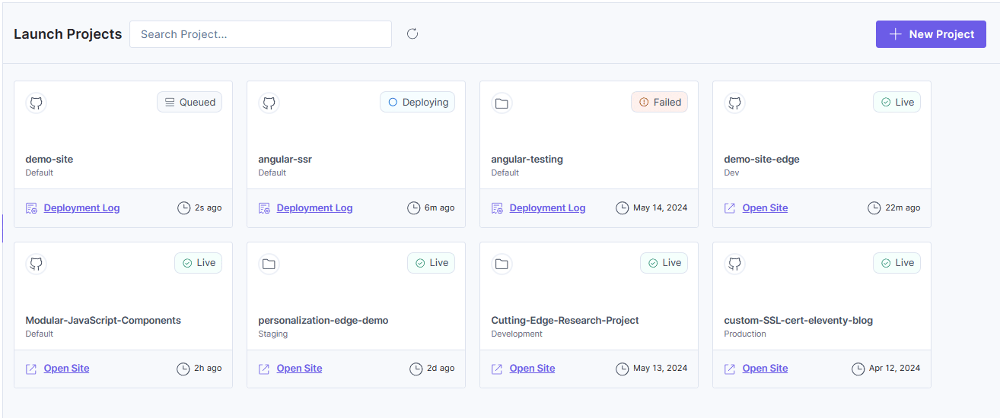Click deployment log icon on angular-ssr card
The image size is (1000, 418).
pos(264,208)
